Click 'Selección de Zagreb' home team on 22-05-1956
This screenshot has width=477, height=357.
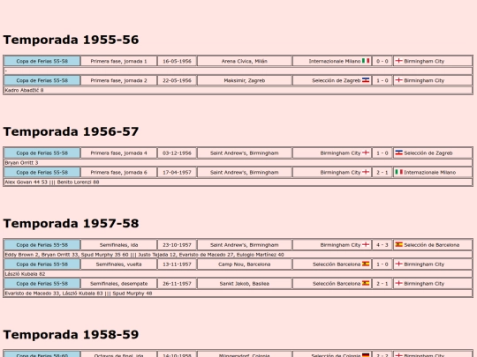pyautogui.click(x=337, y=80)
